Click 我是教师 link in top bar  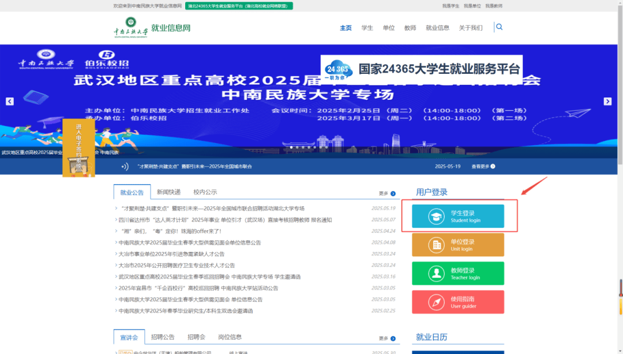pyautogui.click(x=494, y=6)
